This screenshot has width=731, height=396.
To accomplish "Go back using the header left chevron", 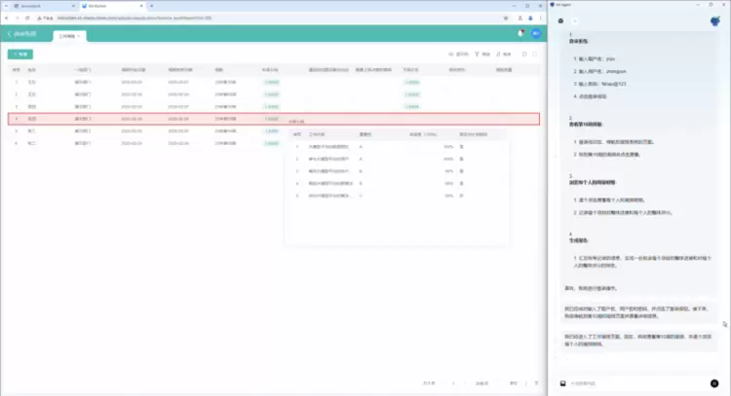I will [10, 35].
